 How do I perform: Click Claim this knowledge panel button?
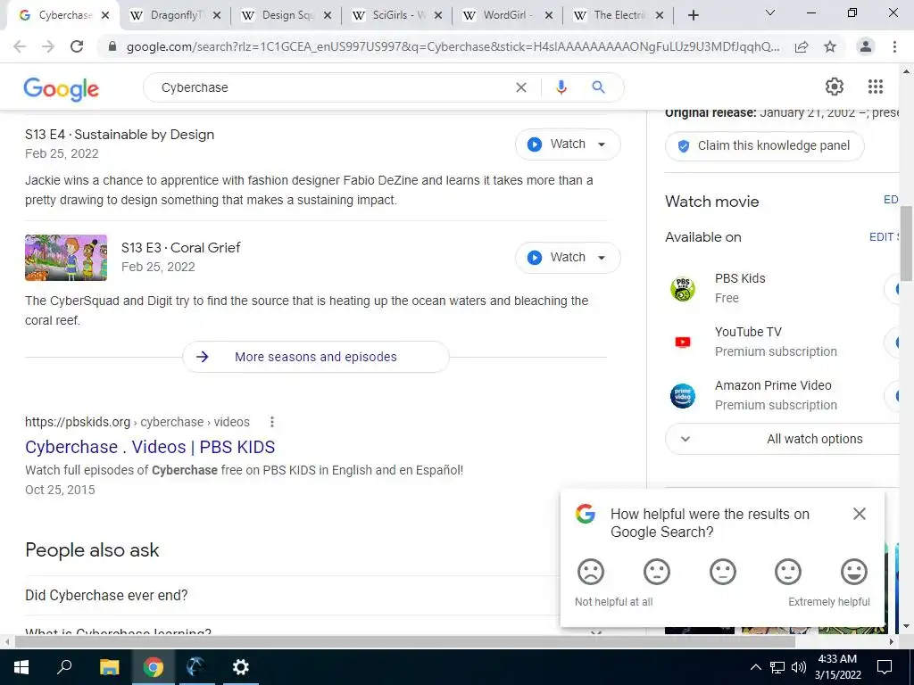pos(765,145)
